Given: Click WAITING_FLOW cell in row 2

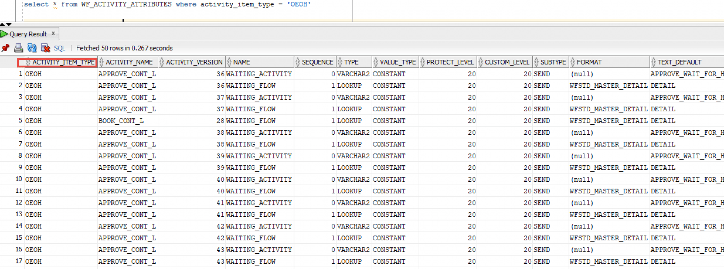Looking at the screenshot, I should pyautogui.click(x=259, y=86).
